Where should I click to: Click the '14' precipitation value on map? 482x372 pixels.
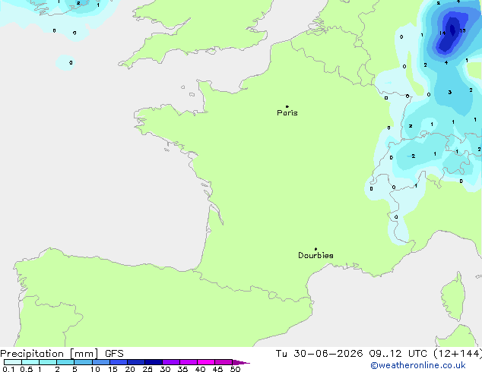tap(442, 33)
